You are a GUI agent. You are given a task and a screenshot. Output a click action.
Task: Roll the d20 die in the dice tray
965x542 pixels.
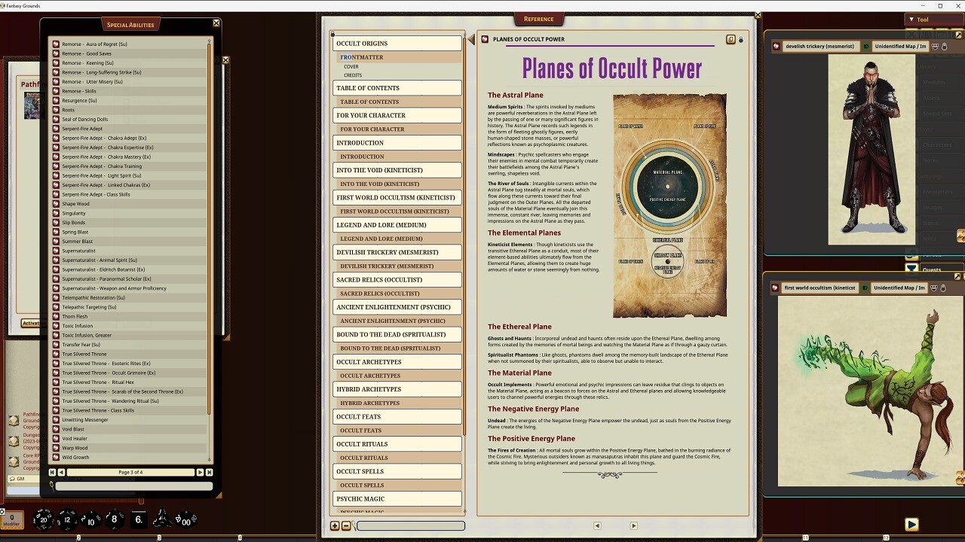coord(44,520)
